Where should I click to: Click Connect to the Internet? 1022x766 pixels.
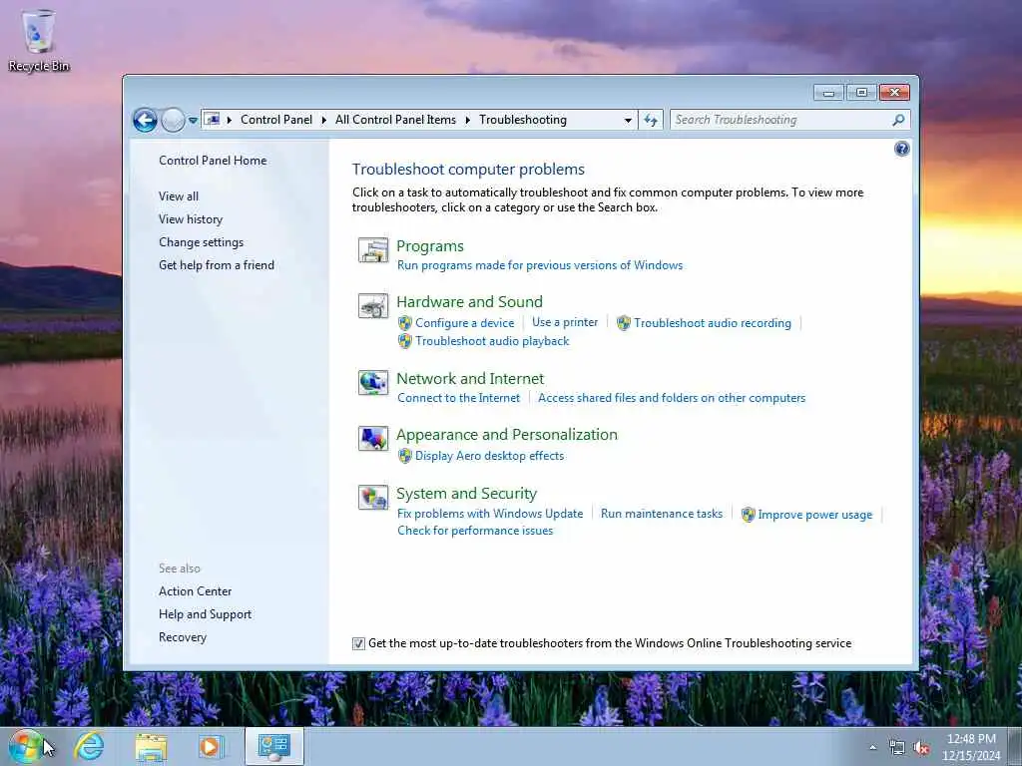click(459, 398)
